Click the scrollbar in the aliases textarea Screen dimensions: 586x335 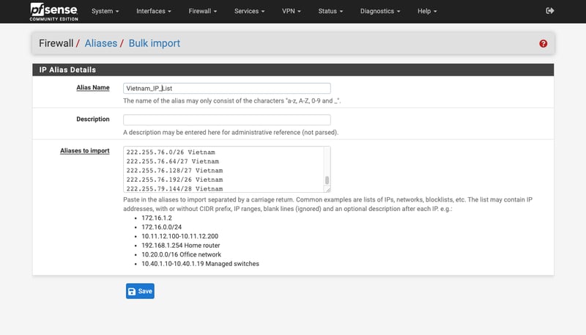coord(327,180)
